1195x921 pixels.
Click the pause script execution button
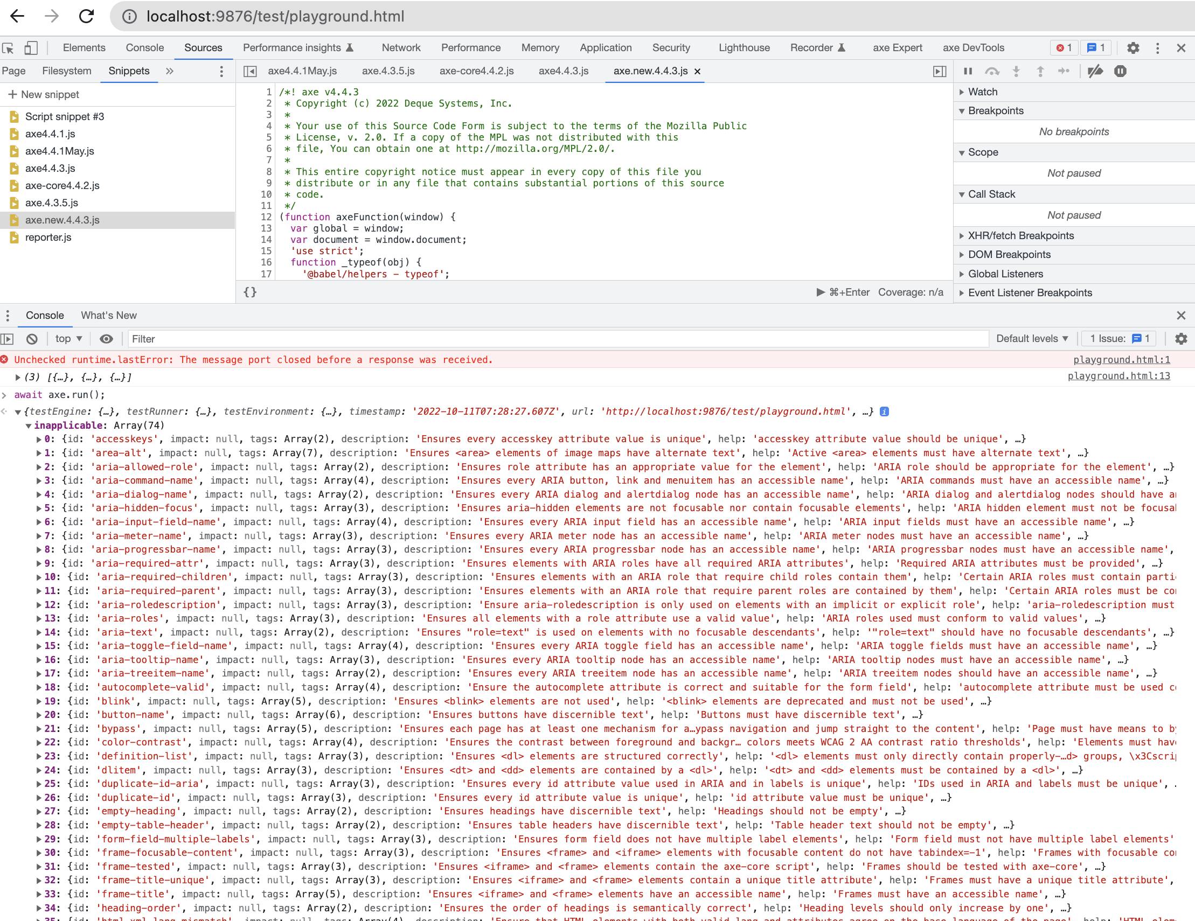(x=968, y=71)
